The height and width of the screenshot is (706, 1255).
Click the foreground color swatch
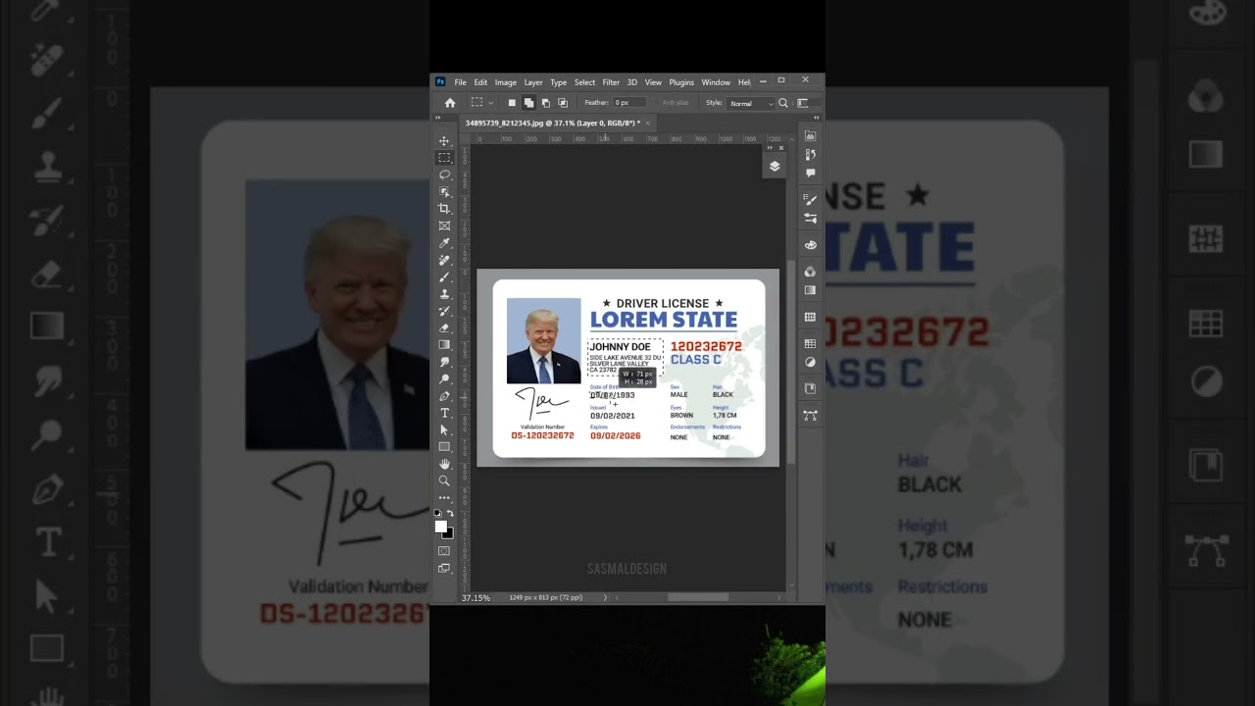pyautogui.click(x=441, y=528)
